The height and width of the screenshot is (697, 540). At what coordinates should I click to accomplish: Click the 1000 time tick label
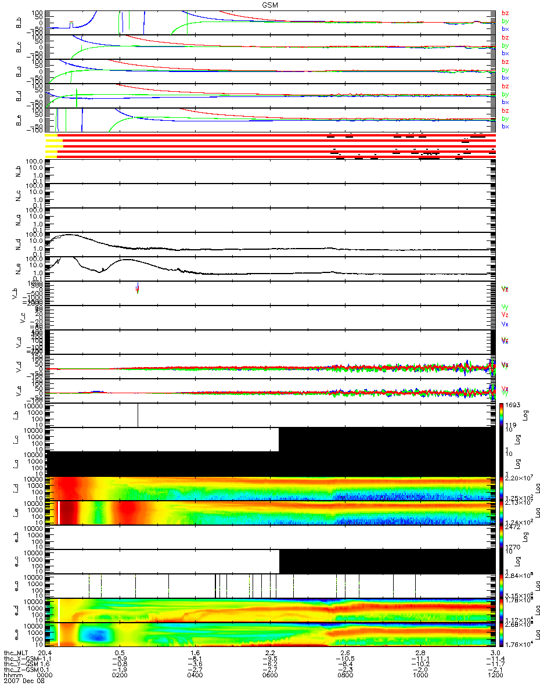pyautogui.click(x=419, y=676)
